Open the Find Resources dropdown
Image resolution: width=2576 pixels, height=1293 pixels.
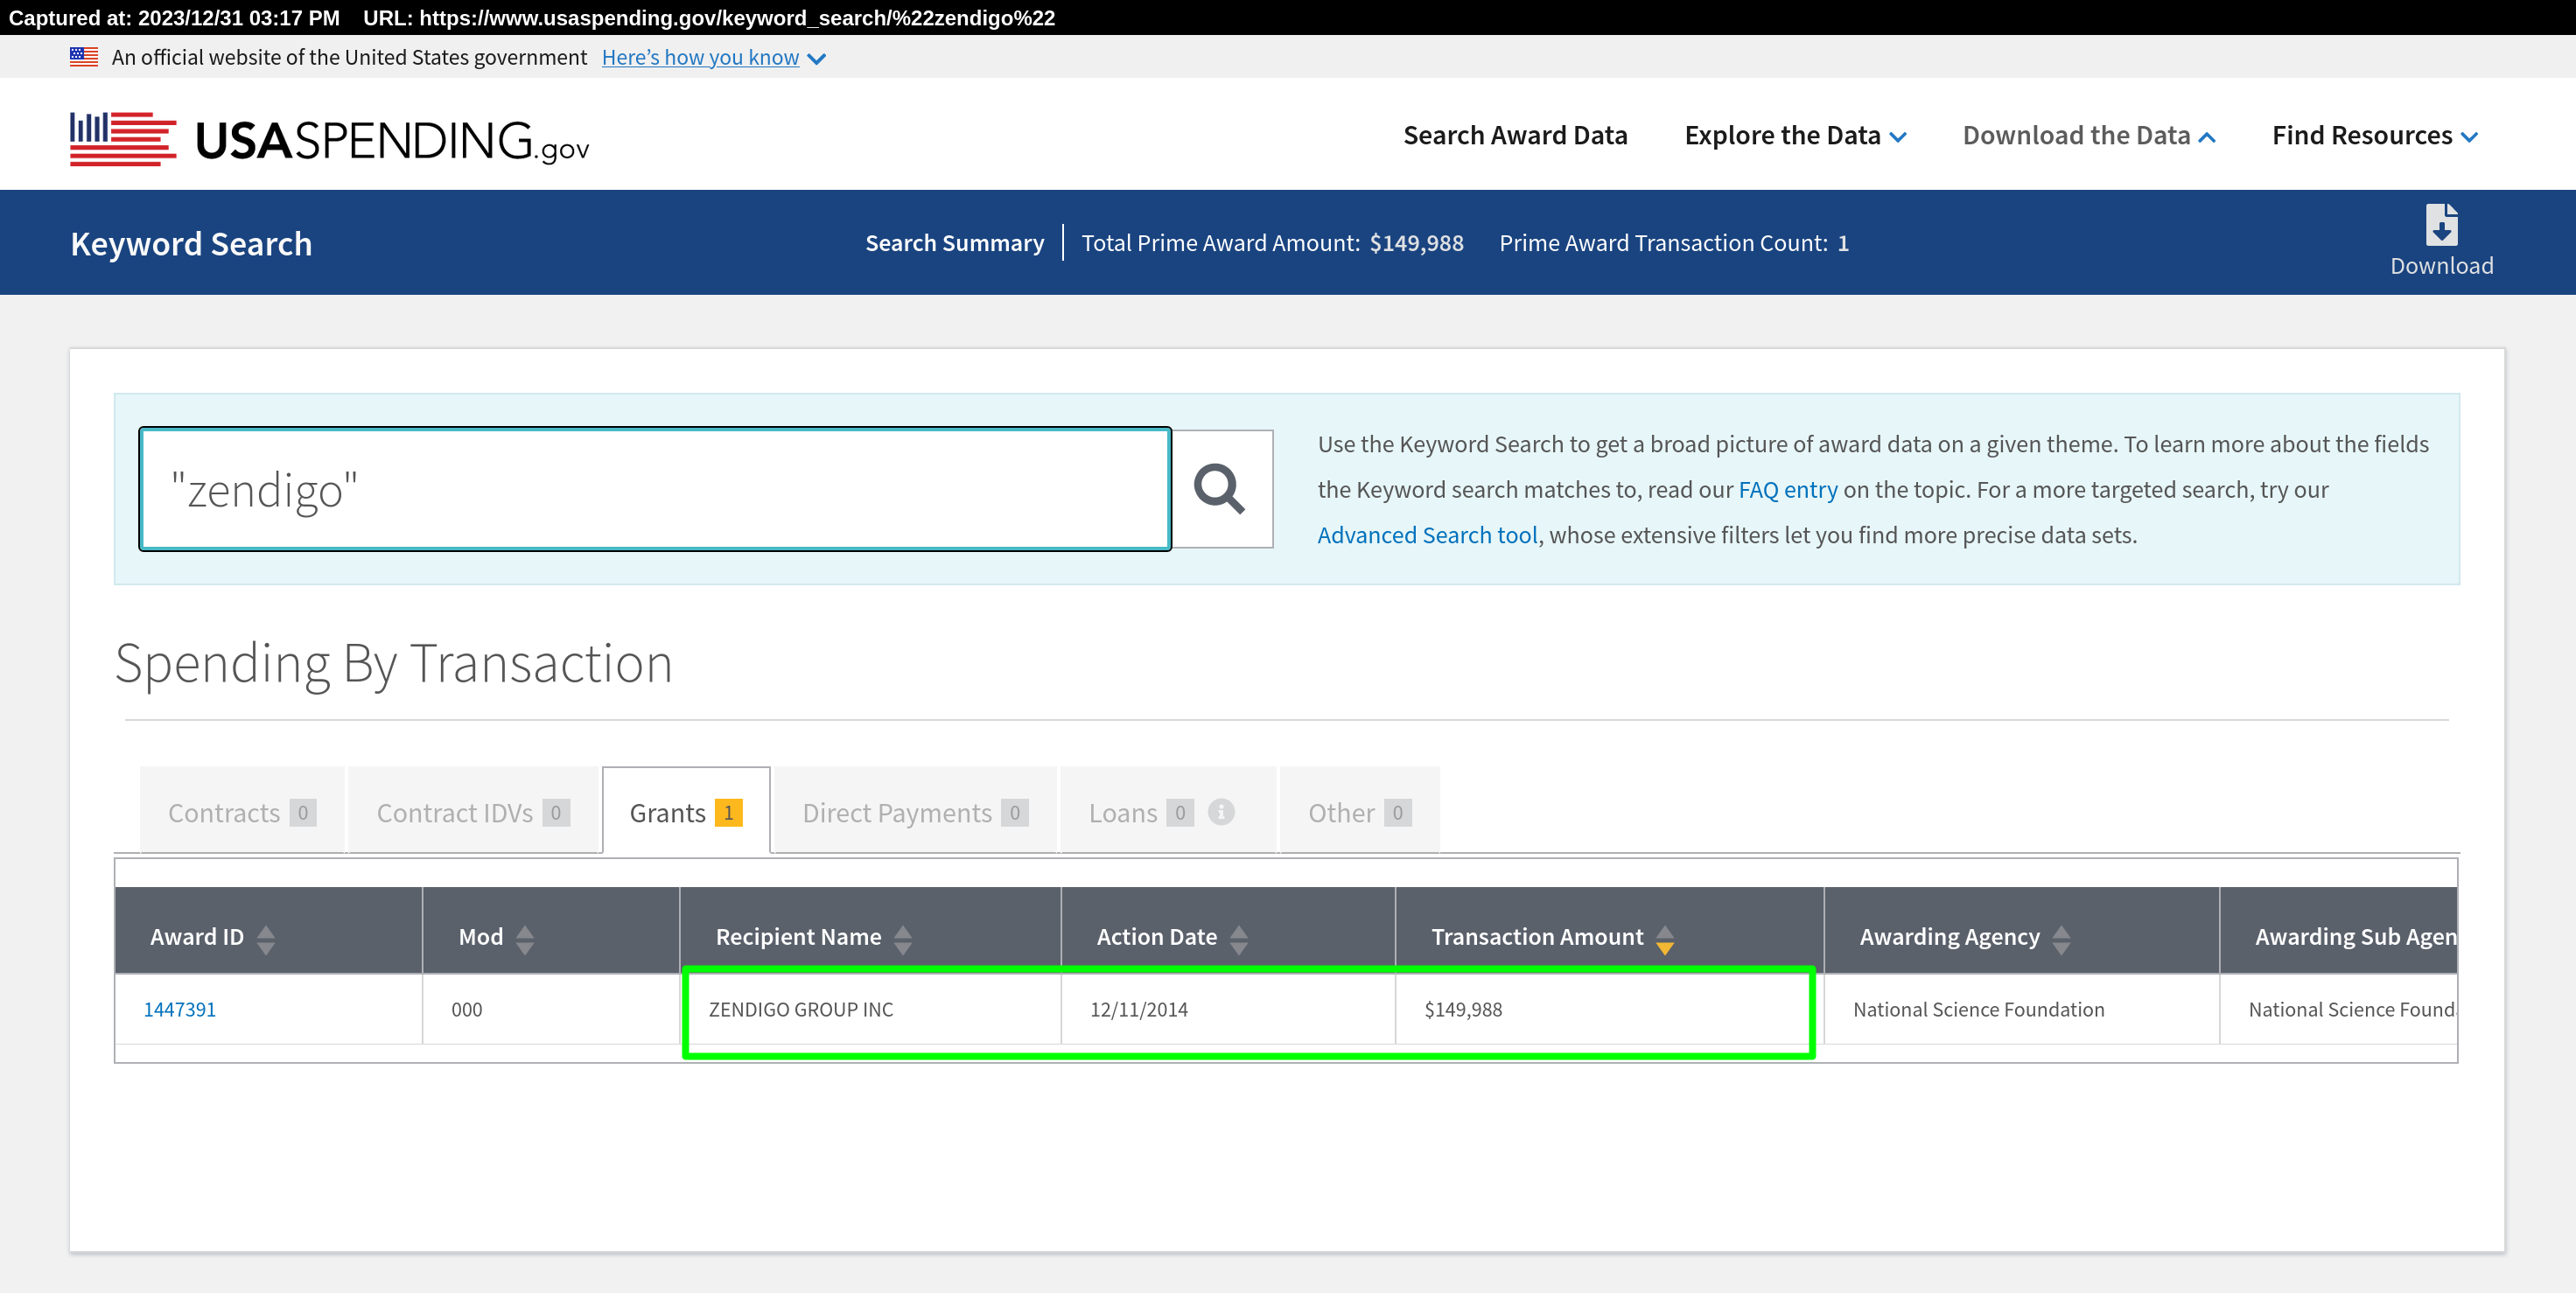pos(2374,135)
